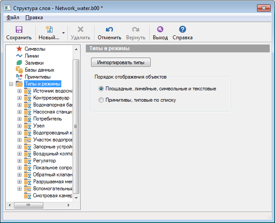The image size is (275, 223).
Task: Expand the Водопроводный колодец node
Action: pos(19,133)
